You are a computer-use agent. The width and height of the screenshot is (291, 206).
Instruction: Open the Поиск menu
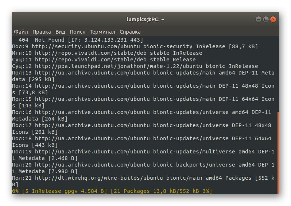(77, 32)
